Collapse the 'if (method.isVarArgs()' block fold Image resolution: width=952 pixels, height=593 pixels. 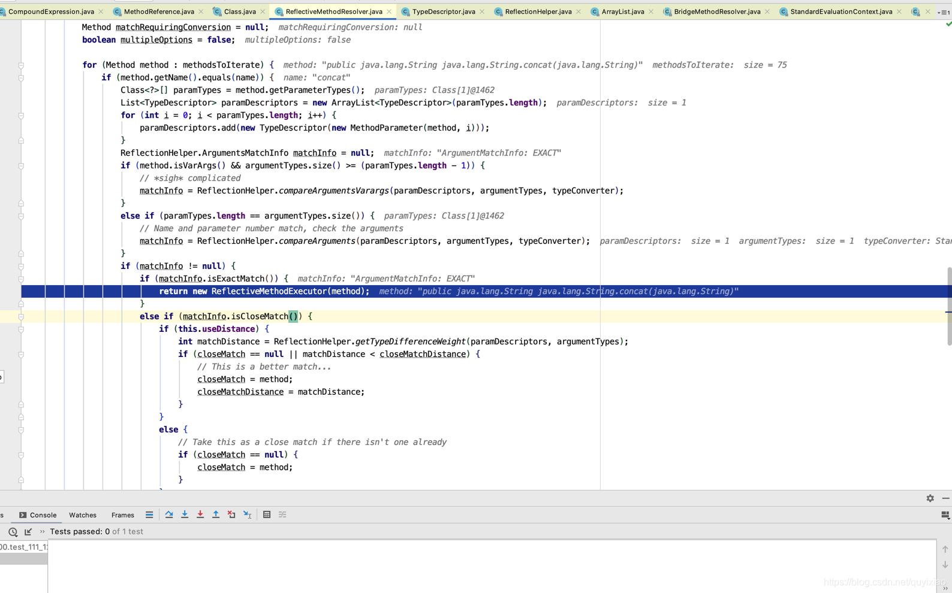(21, 166)
